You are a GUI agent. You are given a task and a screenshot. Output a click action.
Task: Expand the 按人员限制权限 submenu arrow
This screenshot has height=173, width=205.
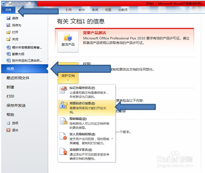pyautogui.click(x=112, y=139)
